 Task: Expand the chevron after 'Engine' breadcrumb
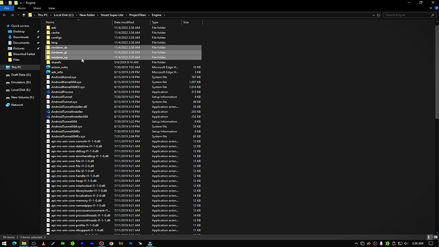pyautogui.click(x=164, y=15)
